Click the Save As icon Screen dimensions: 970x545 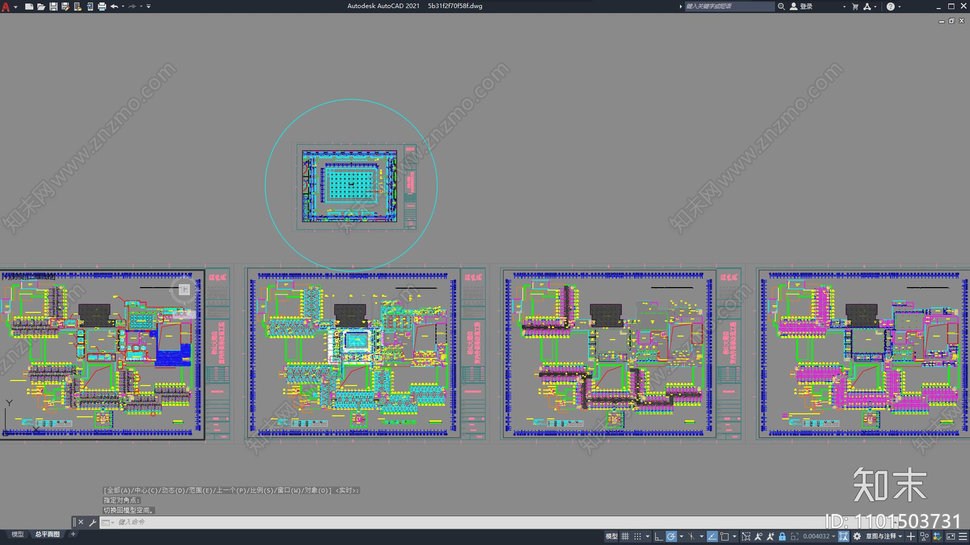point(65,7)
